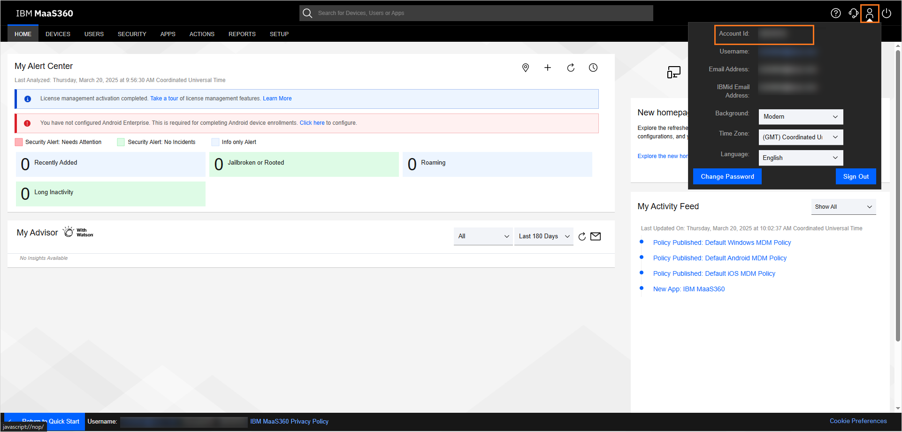Follow the Take a tour link

click(164, 99)
